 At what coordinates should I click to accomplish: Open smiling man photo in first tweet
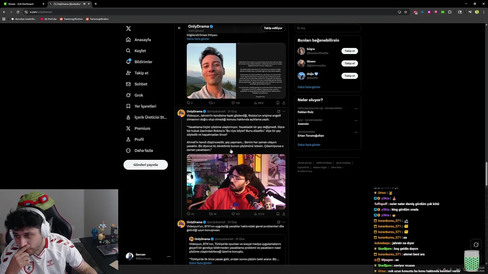pyautogui.click(x=211, y=71)
